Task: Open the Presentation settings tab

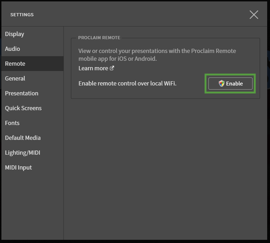Action: [x=22, y=93]
